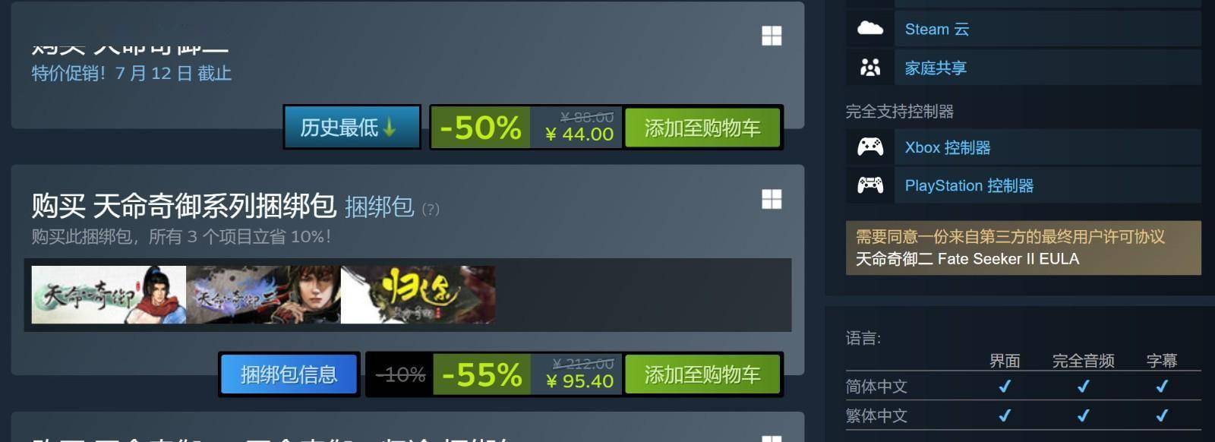
Task: Click the Family Sharing people icon
Action: [x=870, y=68]
